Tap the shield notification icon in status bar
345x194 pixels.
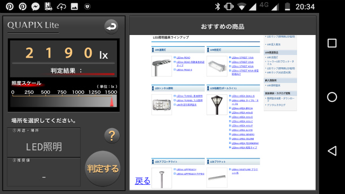[x=87, y=6]
